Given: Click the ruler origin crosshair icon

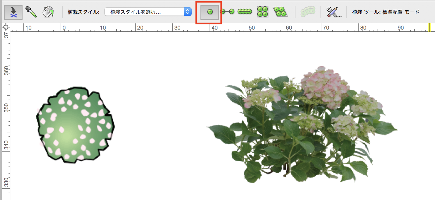Looking at the screenshot, I should coord(6,27).
